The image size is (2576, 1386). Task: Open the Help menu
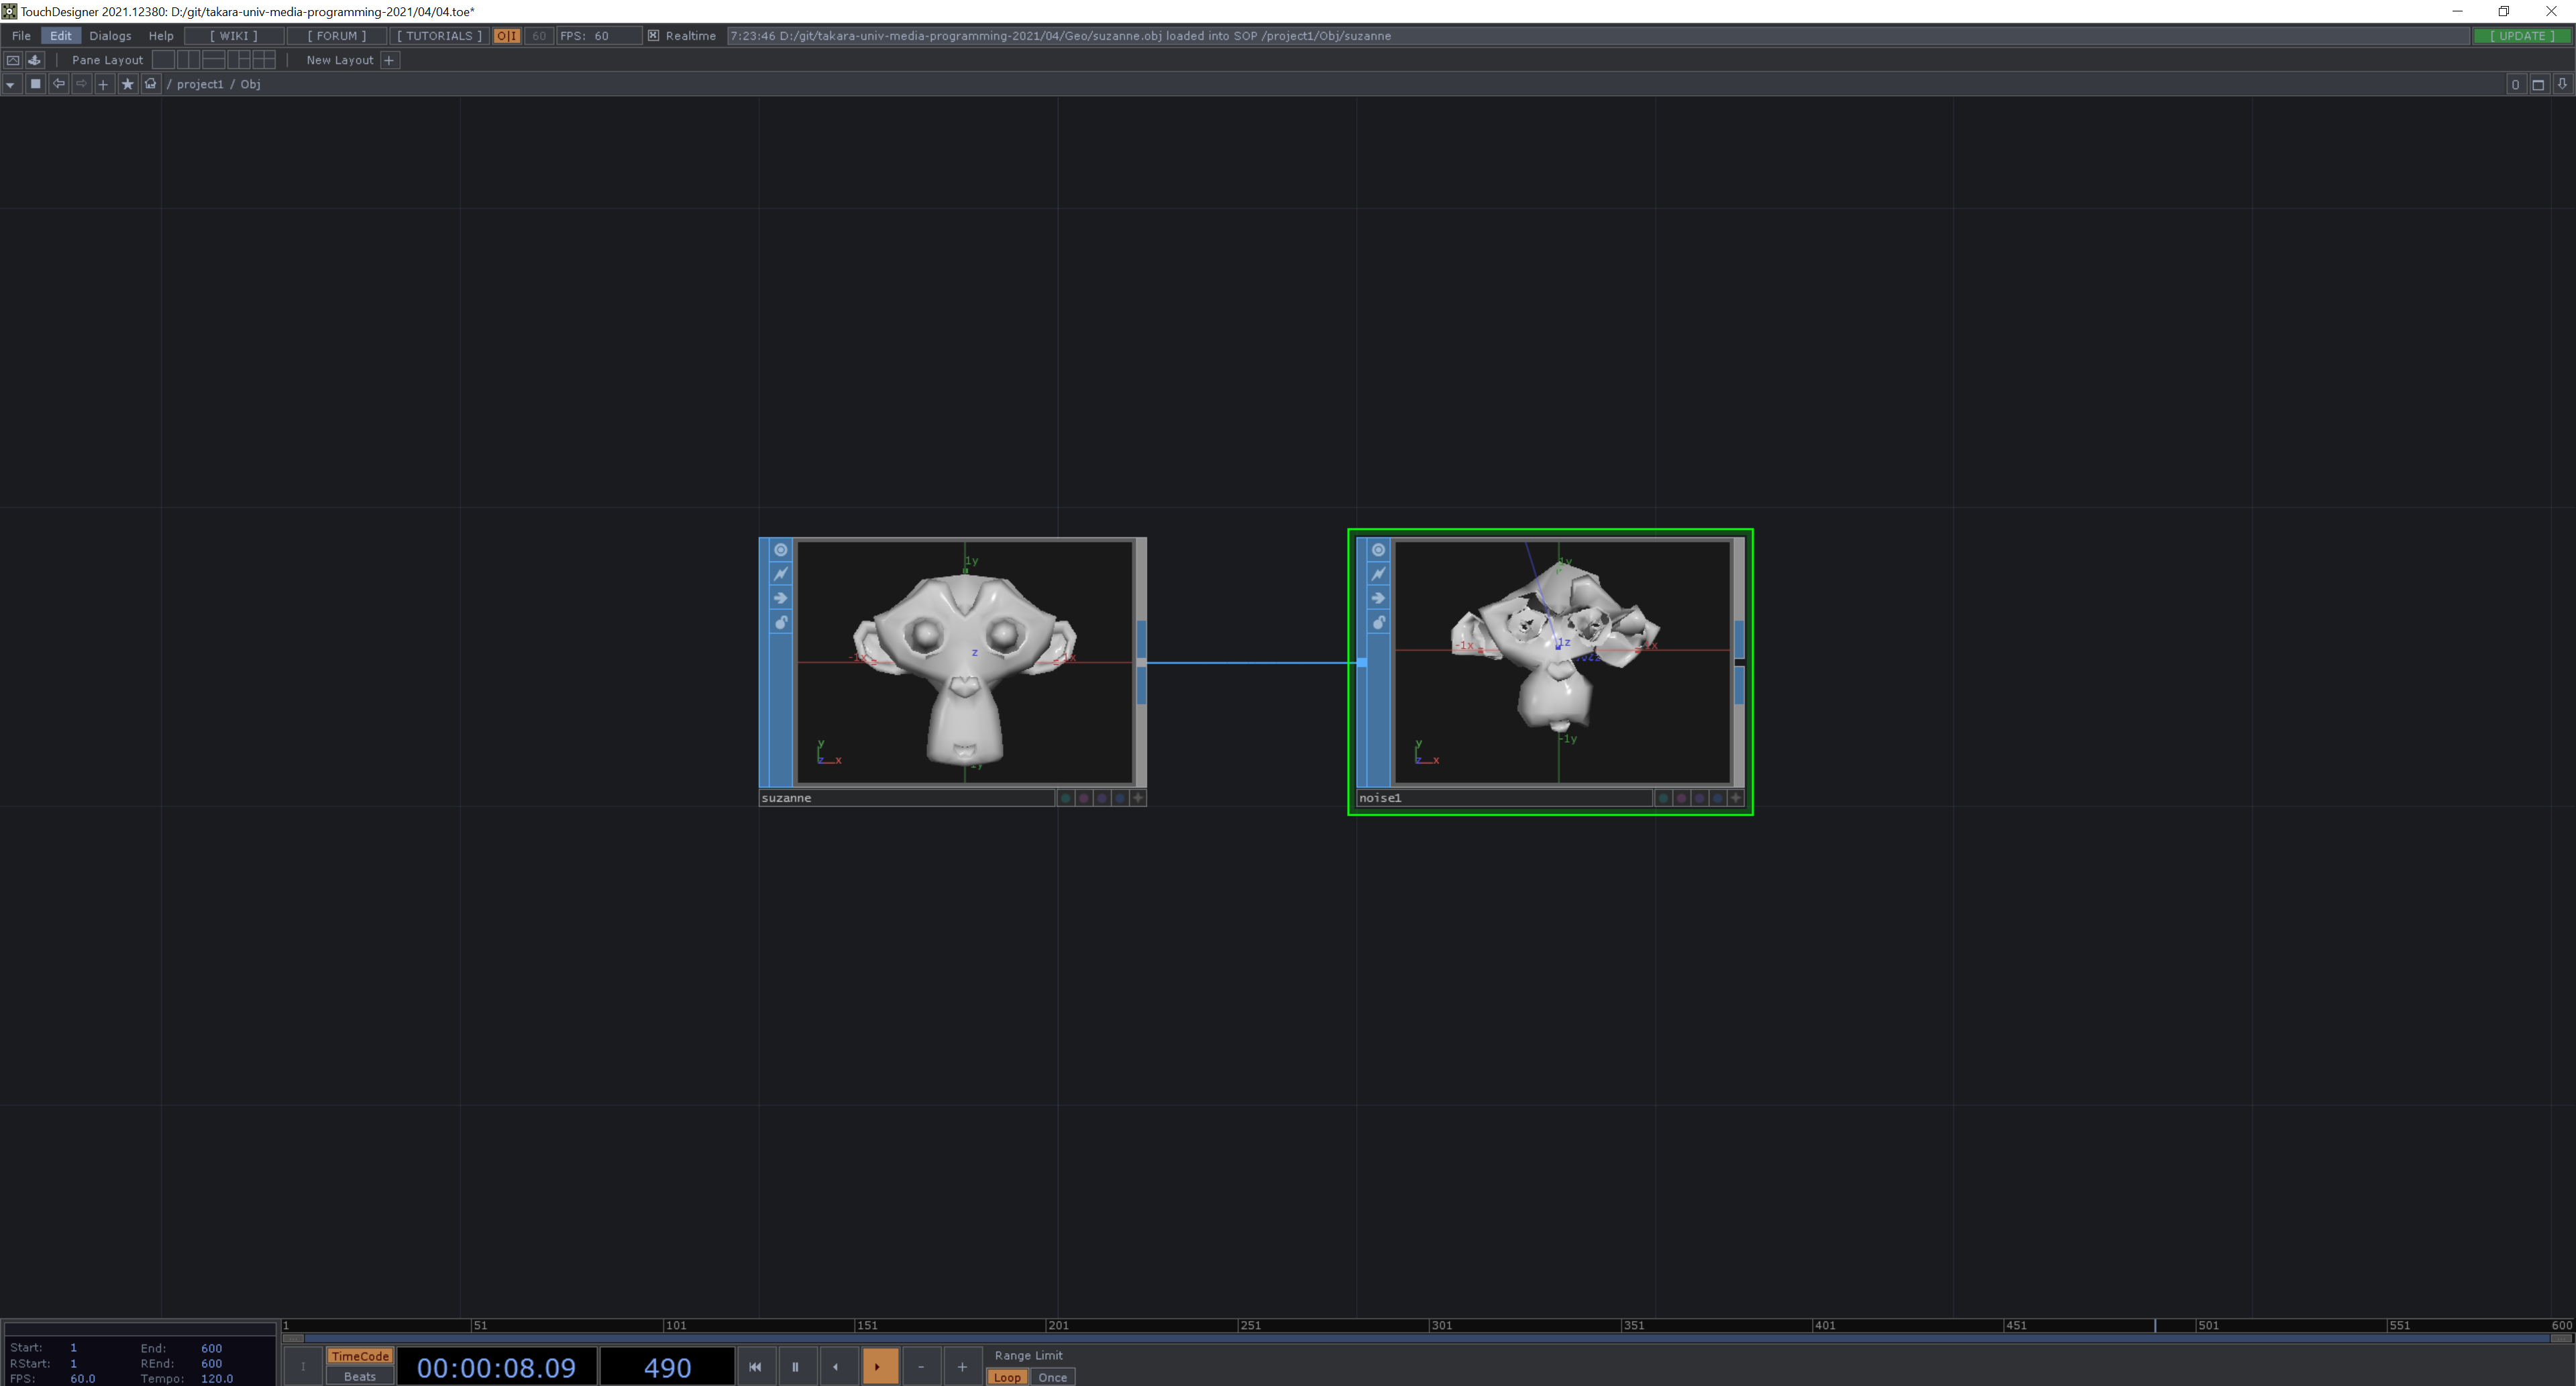tap(161, 36)
